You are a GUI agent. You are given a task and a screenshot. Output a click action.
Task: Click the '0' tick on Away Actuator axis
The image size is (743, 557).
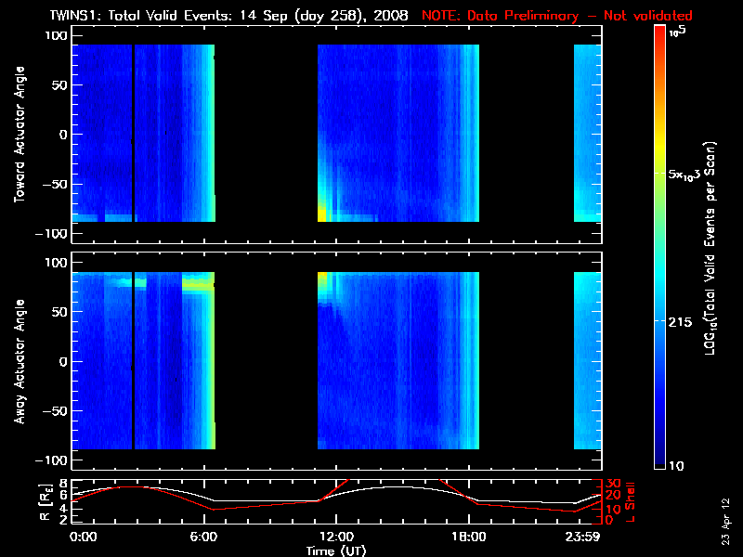64,362
